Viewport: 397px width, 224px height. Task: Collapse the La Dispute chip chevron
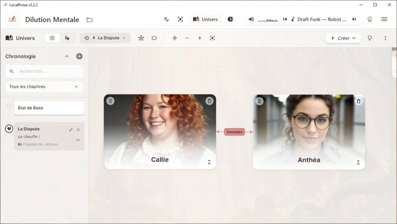point(124,38)
